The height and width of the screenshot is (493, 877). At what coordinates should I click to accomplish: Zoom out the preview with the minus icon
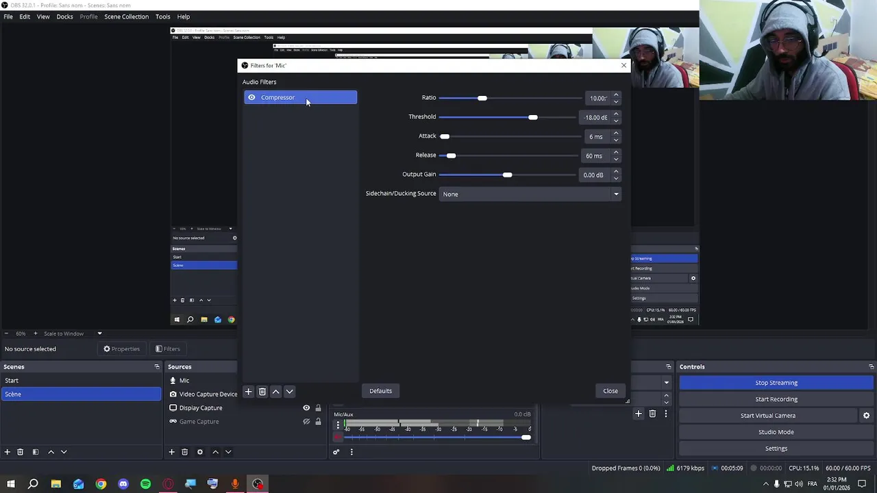[x=7, y=333]
